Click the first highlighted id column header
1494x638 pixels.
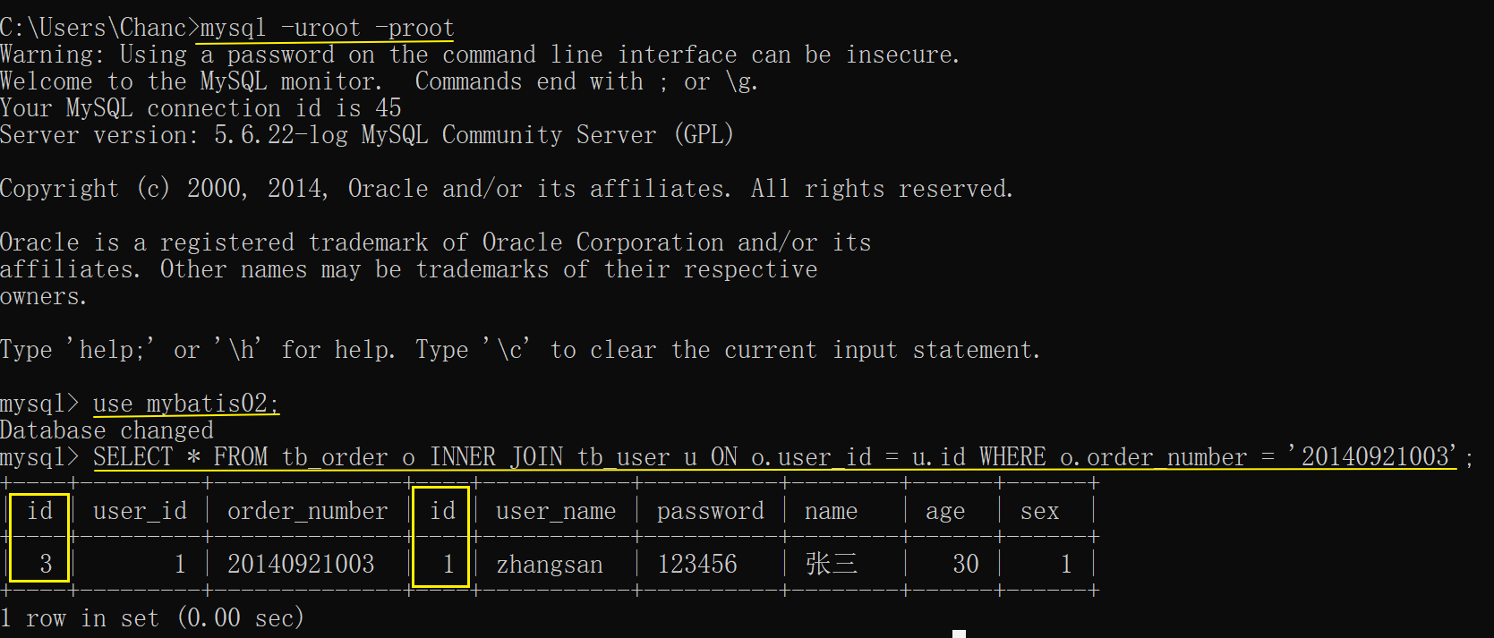pos(39,511)
